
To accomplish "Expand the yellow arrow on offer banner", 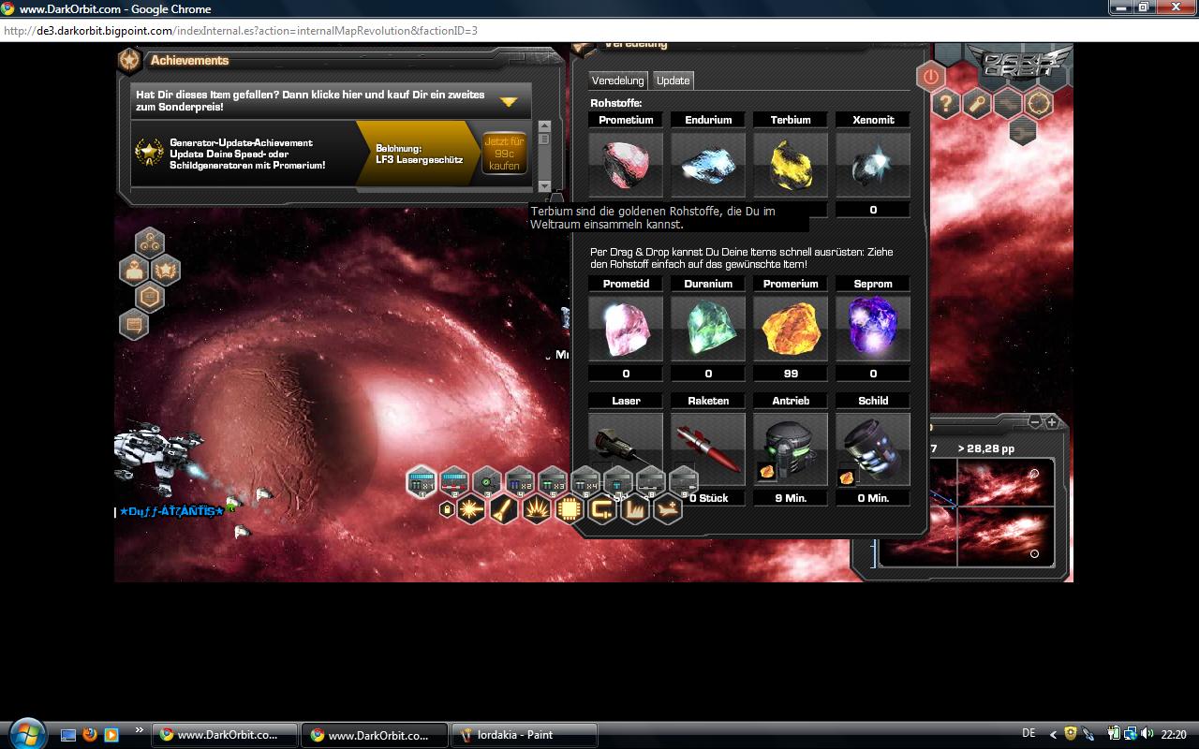I will point(508,101).
